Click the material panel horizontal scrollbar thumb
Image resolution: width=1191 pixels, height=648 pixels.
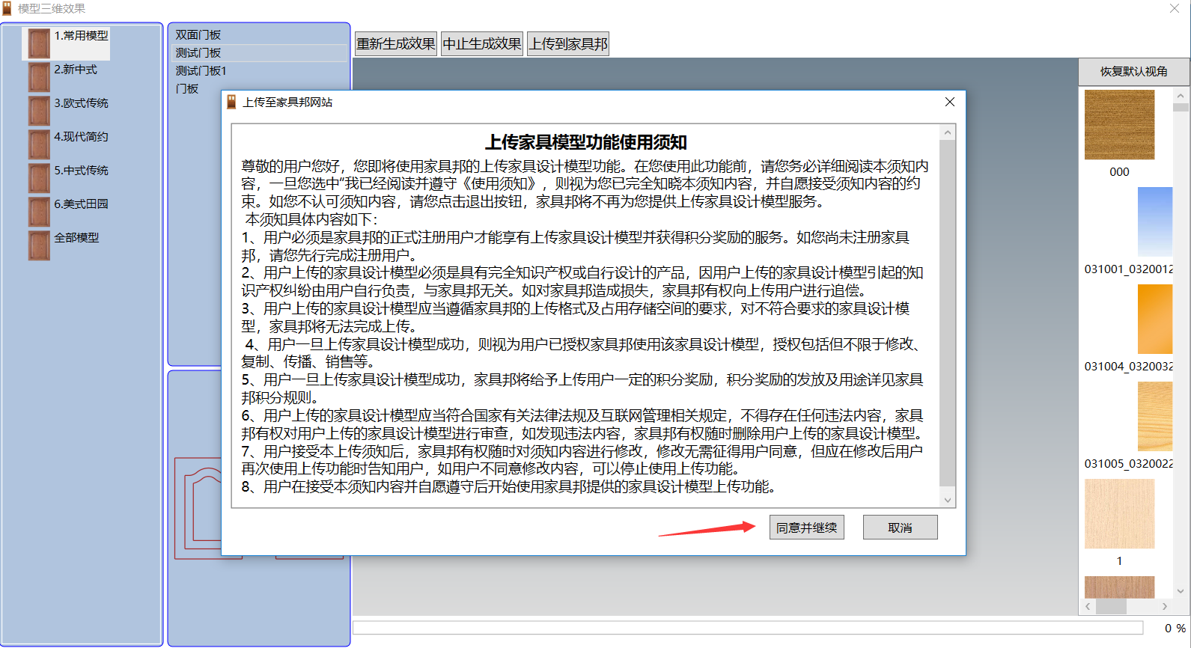[1111, 606]
